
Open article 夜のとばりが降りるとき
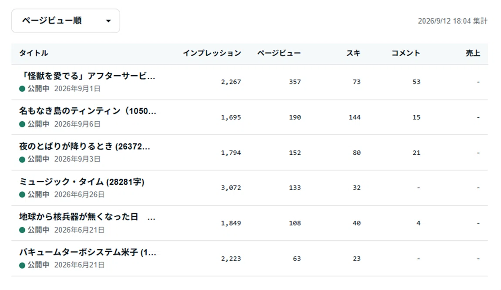[84, 147]
